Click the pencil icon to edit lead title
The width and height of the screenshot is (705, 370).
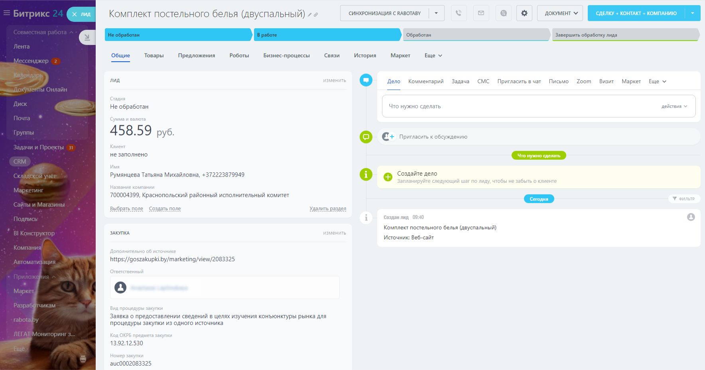pos(309,15)
